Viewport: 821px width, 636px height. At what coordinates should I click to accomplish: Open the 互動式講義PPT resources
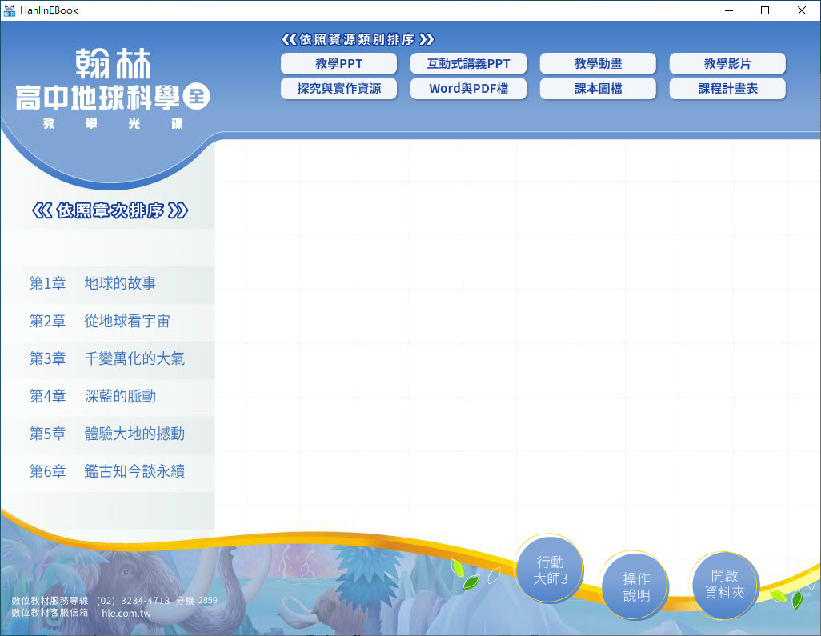tap(468, 64)
